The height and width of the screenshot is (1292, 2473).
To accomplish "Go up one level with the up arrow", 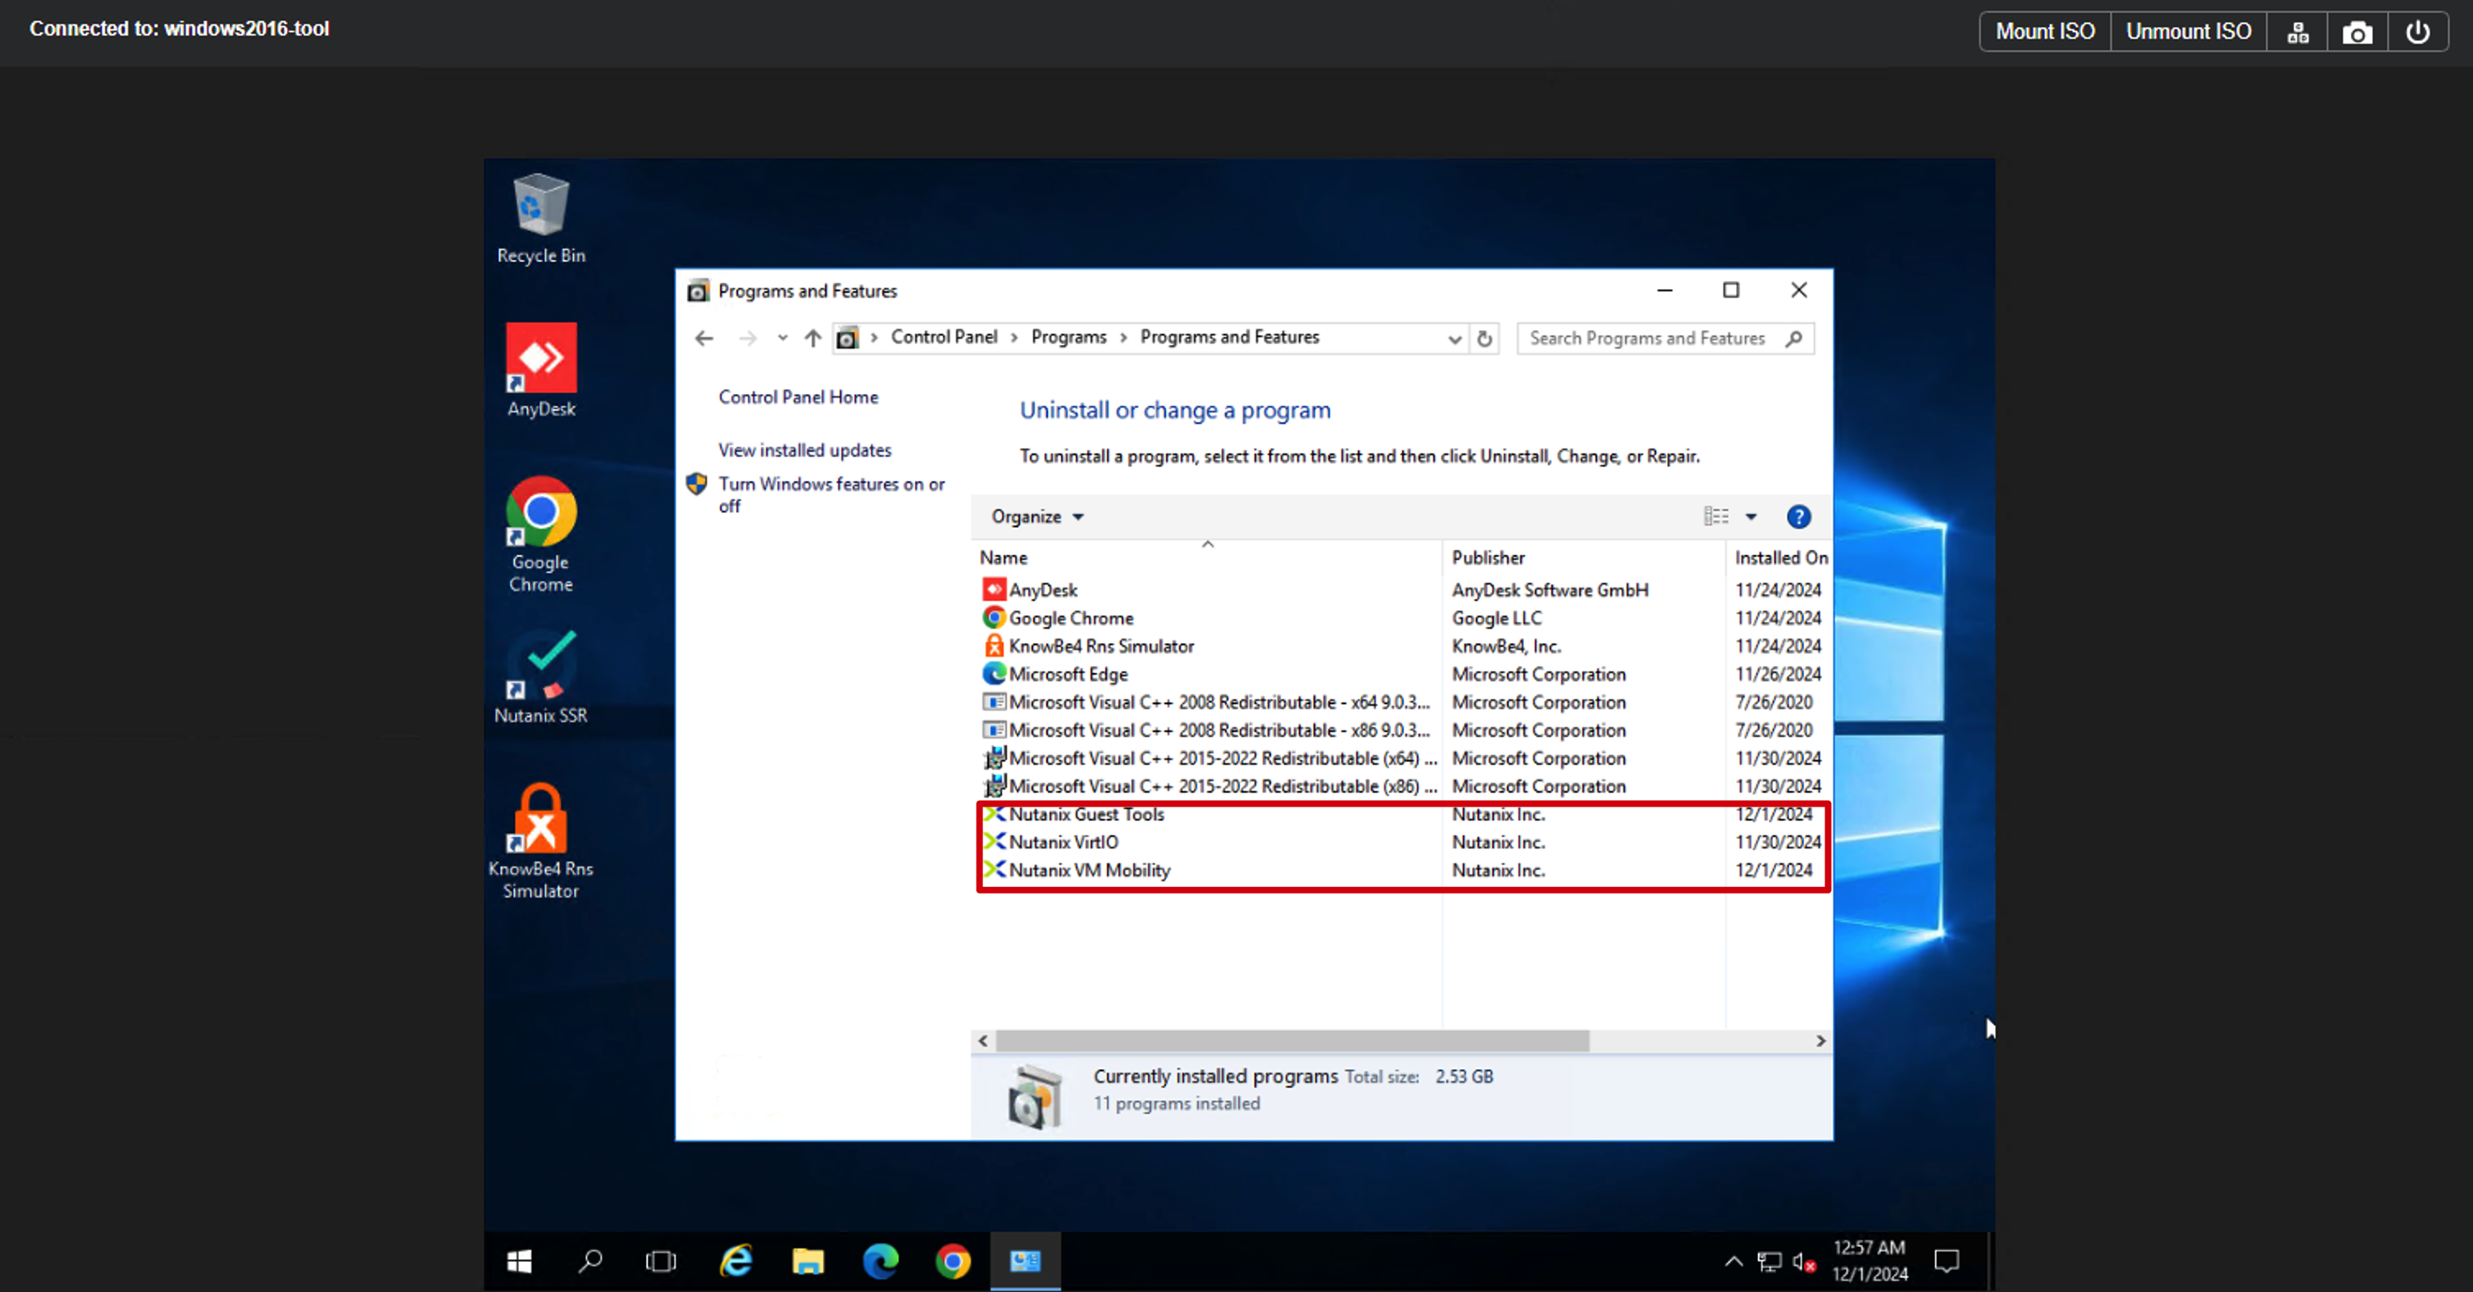I will [813, 338].
